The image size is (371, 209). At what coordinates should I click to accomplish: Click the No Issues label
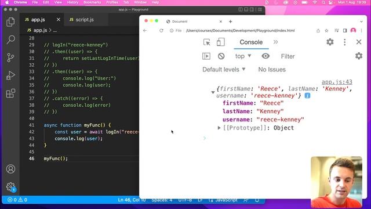click(x=272, y=70)
